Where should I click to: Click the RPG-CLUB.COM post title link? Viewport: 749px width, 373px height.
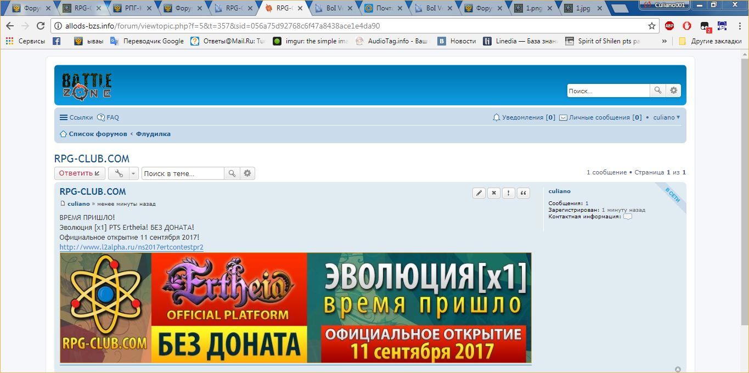(x=93, y=191)
